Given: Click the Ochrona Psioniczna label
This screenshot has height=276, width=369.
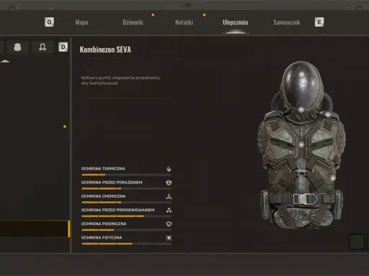Looking at the screenshot, I should (104, 224).
